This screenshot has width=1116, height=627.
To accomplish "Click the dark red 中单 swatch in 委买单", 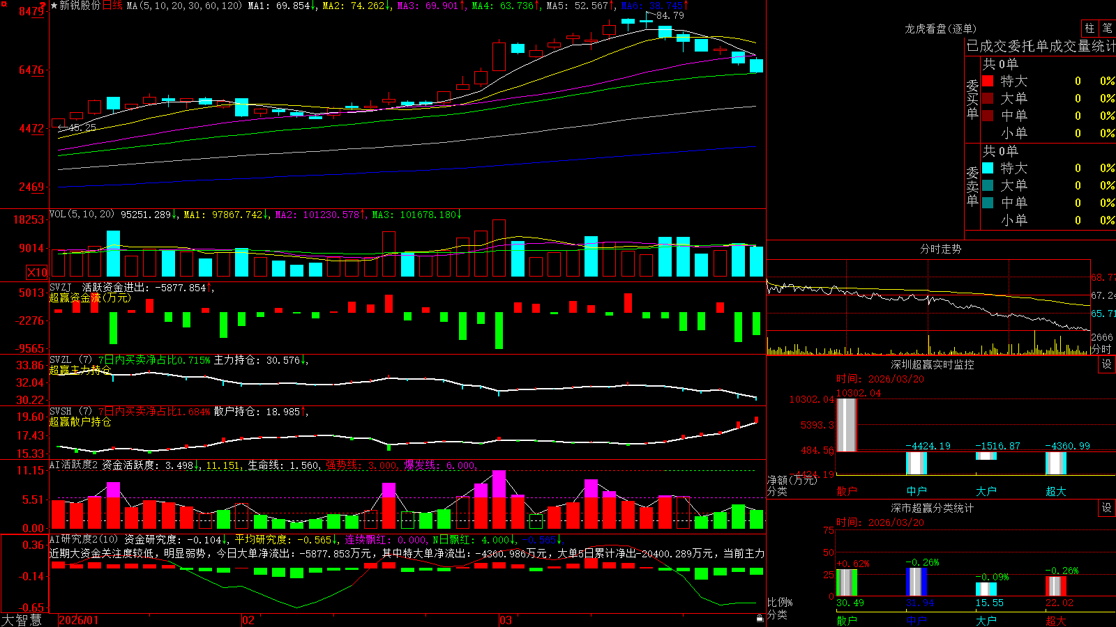I will click(x=988, y=116).
